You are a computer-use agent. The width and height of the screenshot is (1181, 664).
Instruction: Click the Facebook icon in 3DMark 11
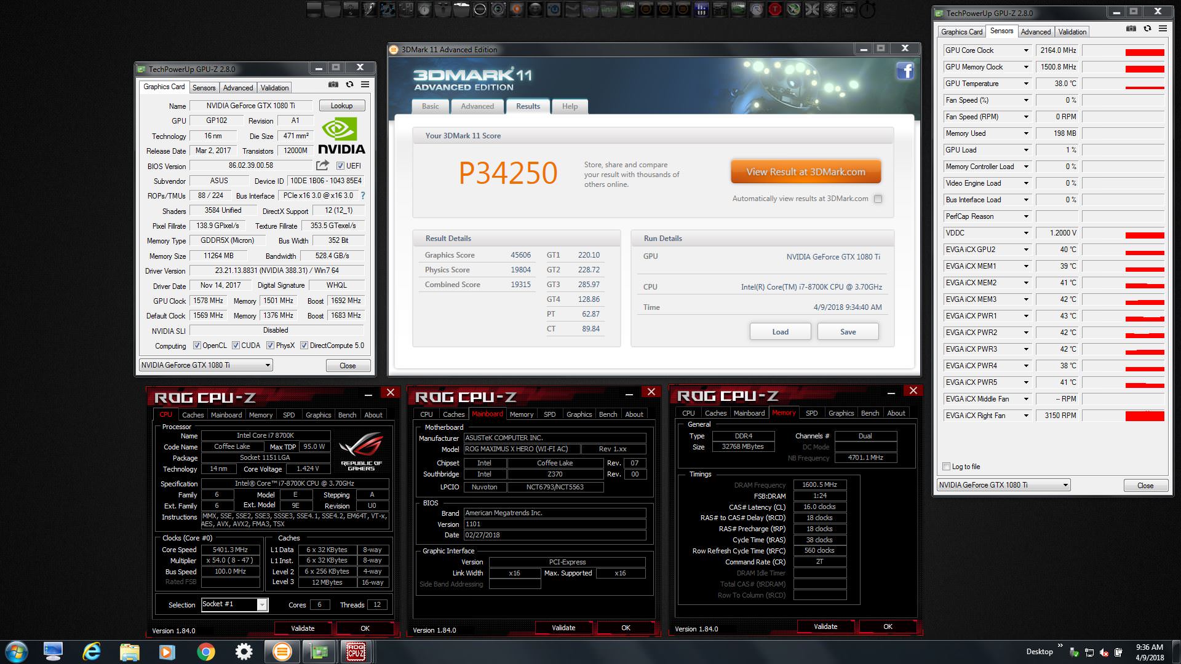point(905,71)
